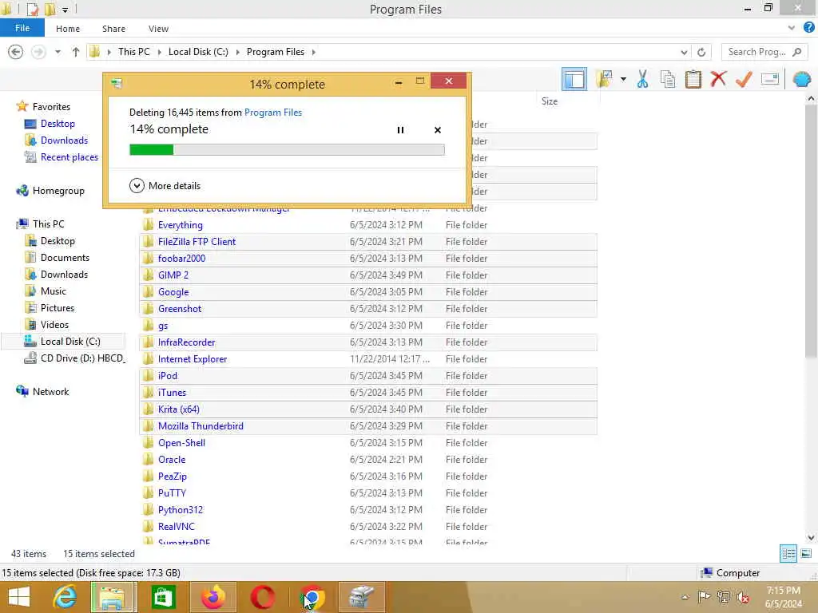Go up one folder level
The image size is (818, 613).
click(x=76, y=52)
